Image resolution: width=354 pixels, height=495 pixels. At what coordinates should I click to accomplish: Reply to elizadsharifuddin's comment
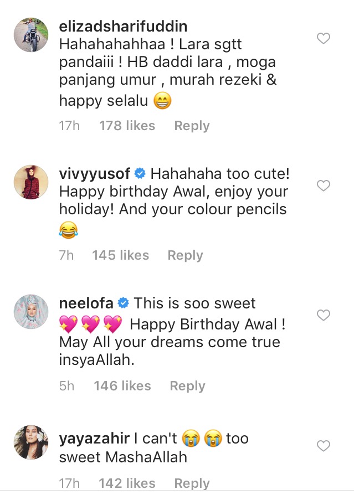pos(192,126)
